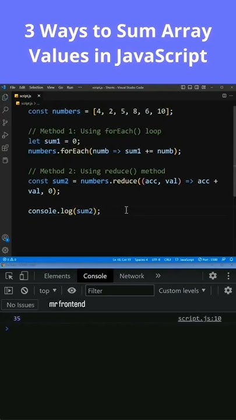Open DevTools vertical three-dot menu

pyautogui.click(x=228, y=275)
